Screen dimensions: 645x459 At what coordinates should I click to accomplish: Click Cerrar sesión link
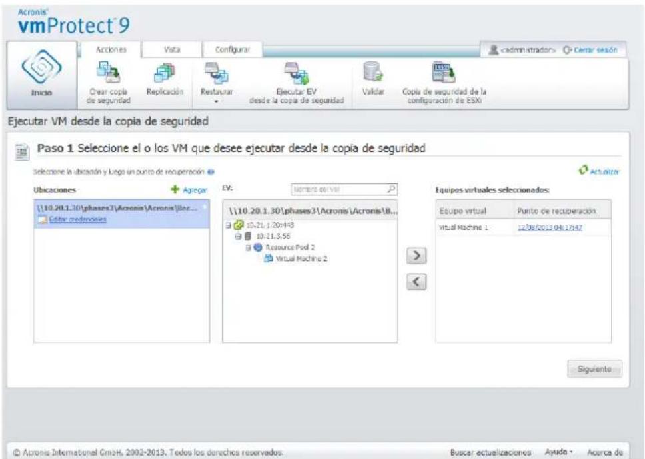click(x=595, y=50)
